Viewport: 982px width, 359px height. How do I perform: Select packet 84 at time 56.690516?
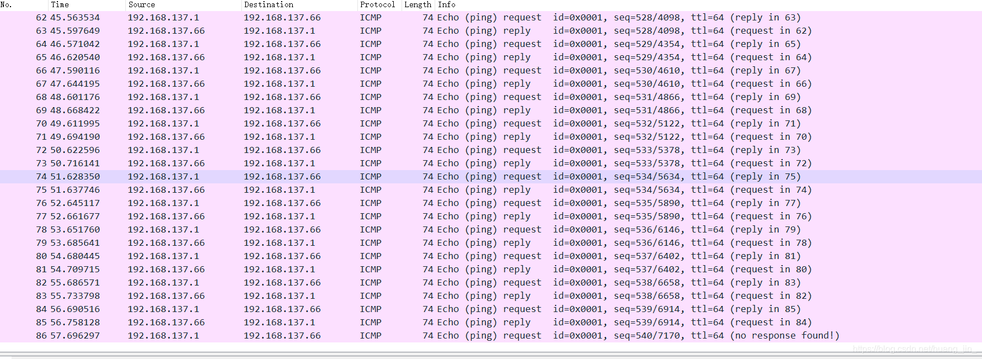click(491, 309)
